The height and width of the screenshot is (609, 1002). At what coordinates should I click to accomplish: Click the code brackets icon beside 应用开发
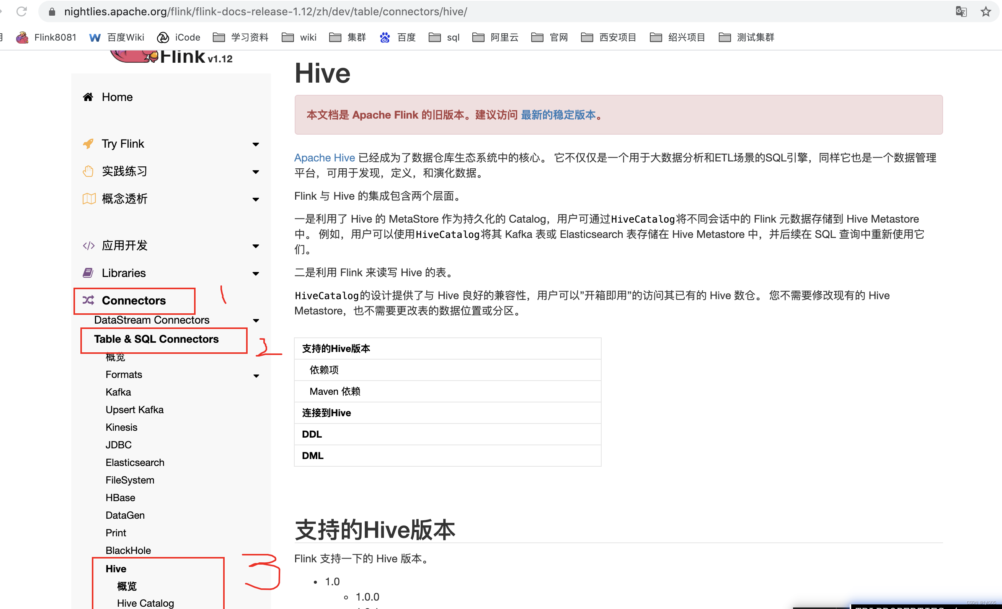[89, 246]
